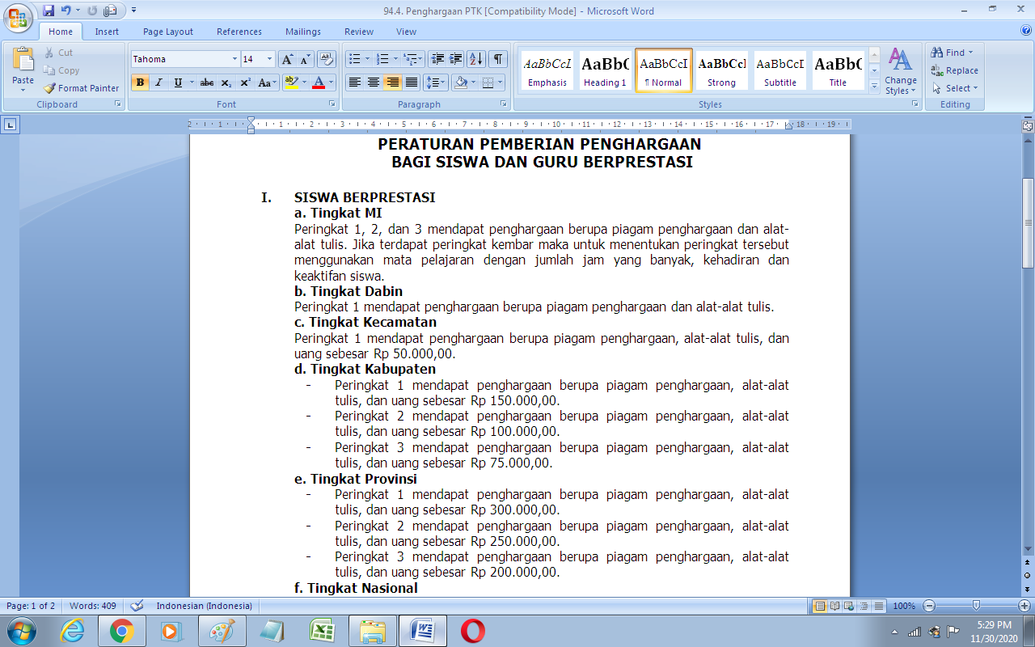This screenshot has width=1035, height=647.
Task: Open Google Chrome from taskbar
Action: click(x=122, y=631)
